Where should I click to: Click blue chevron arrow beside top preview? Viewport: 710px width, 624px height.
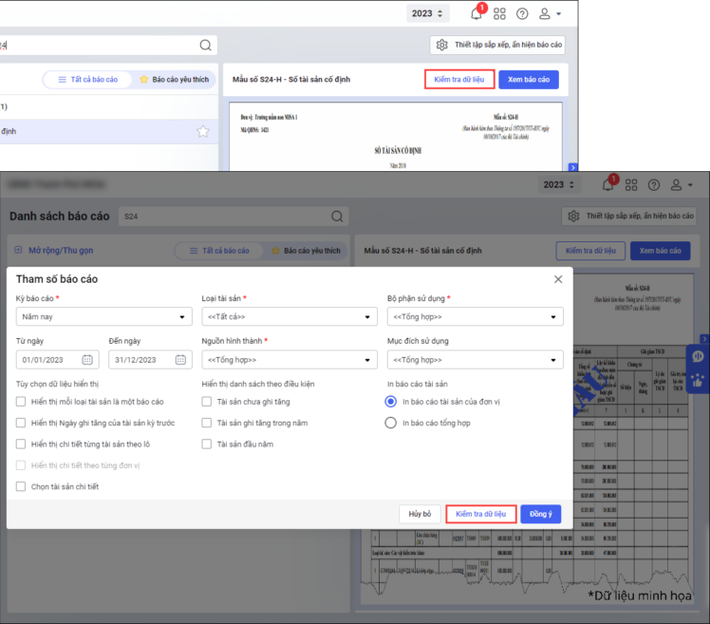point(572,167)
